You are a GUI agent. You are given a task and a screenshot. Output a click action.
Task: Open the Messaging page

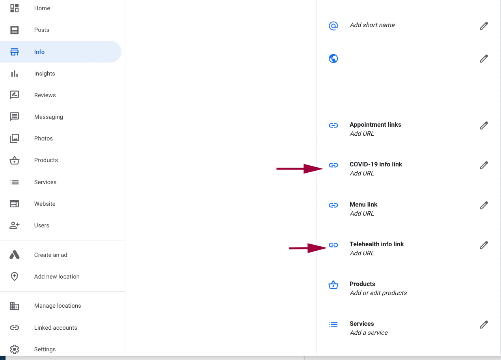click(48, 117)
